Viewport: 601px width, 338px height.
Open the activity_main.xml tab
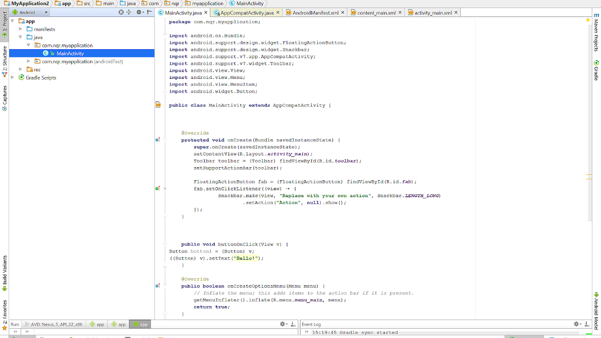[x=433, y=13]
